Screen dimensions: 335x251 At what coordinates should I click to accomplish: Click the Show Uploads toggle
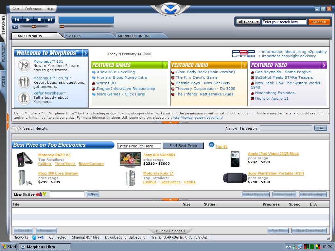170,231
